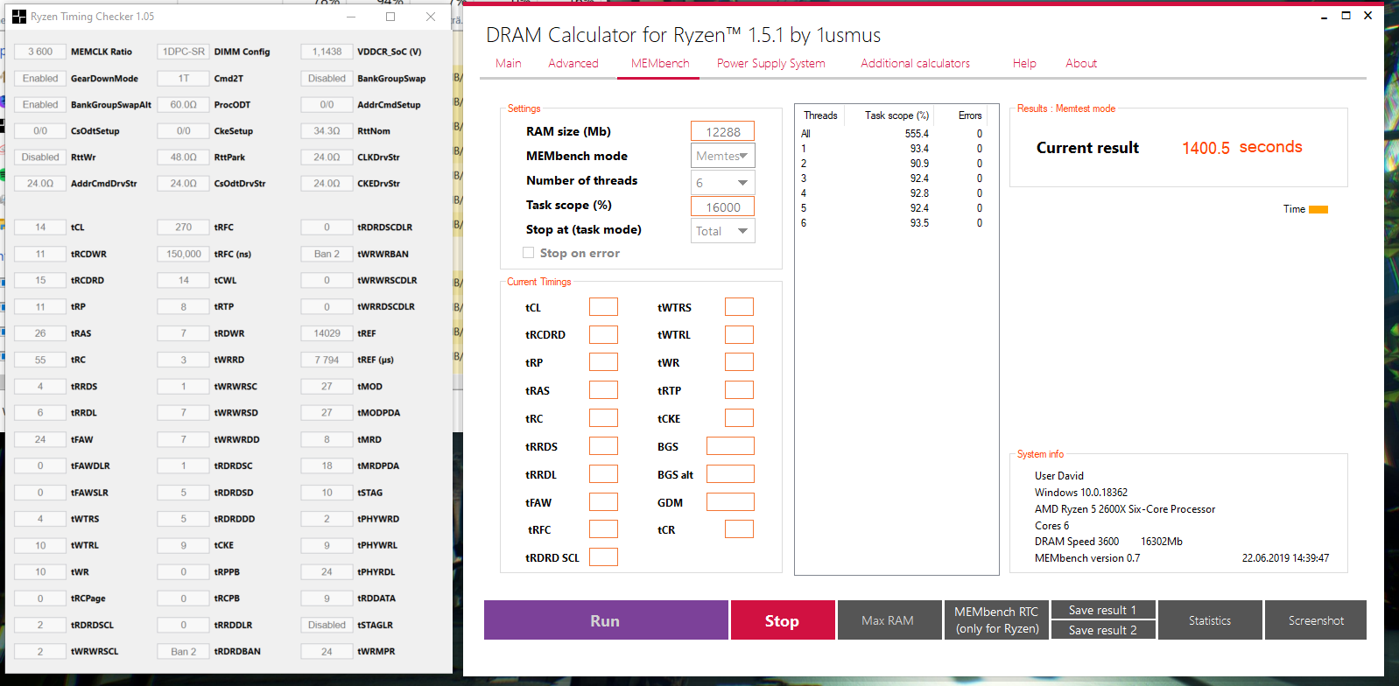Click the tWTRS field in Current Timings

point(739,307)
